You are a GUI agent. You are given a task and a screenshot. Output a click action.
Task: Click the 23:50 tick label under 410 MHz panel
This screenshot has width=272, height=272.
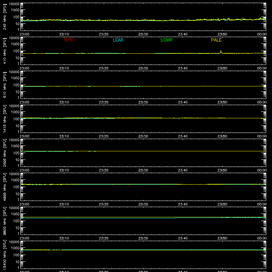tap(222, 68)
